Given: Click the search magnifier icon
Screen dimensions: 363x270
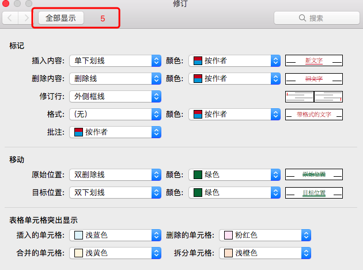Looking at the screenshot, I should click(302, 18).
